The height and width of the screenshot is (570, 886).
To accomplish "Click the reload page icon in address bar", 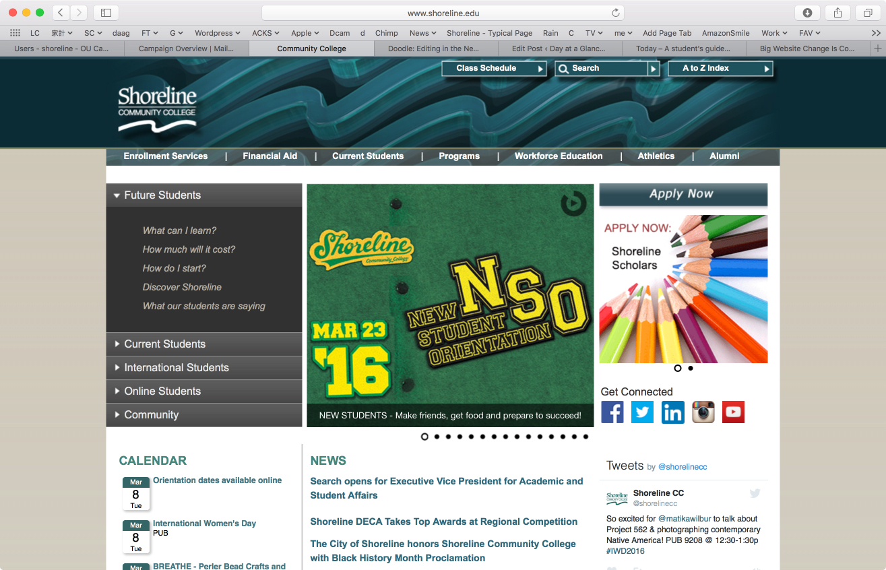I will pyautogui.click(x=615, y=13).
